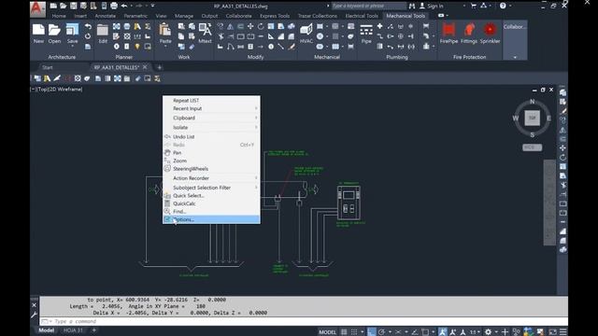Image resolution: width=598 pixels, height=336 pixels.
Task: Click the search binoculars icon
Action: pos(412,6)
